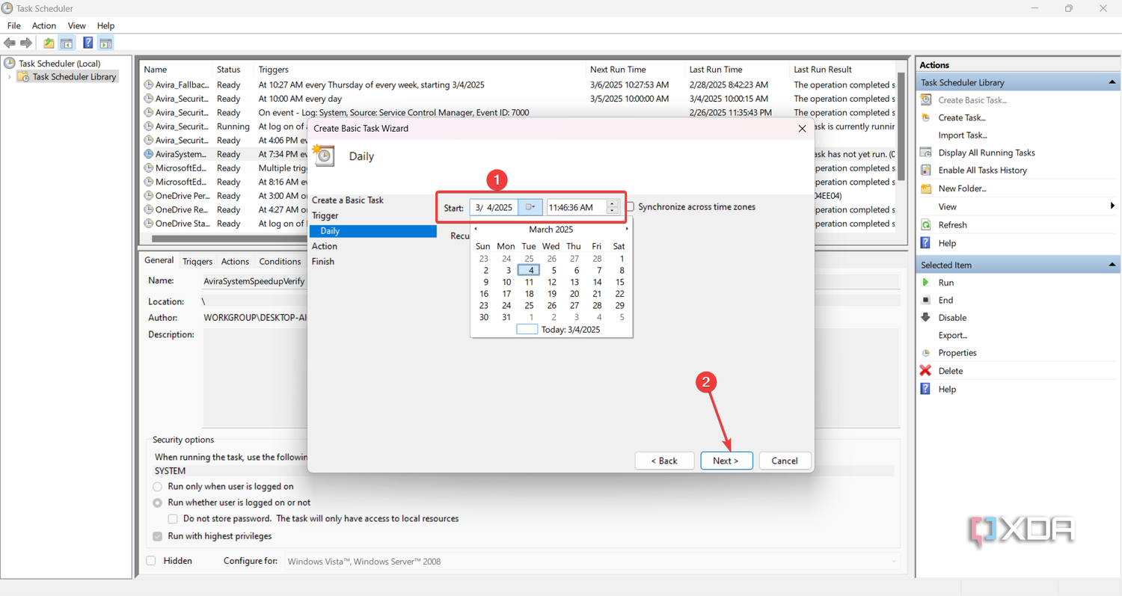Toggle Do not store password checkbox

[173, 519]
